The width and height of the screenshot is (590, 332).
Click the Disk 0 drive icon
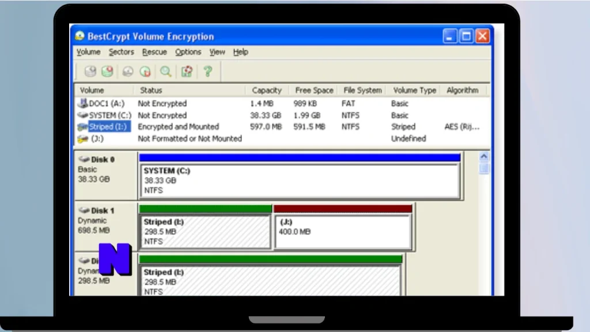84,159
